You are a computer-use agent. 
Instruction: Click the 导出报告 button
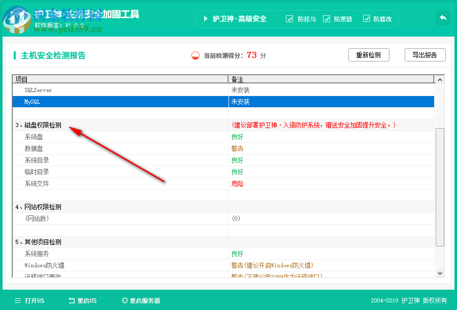click(425, 54)
